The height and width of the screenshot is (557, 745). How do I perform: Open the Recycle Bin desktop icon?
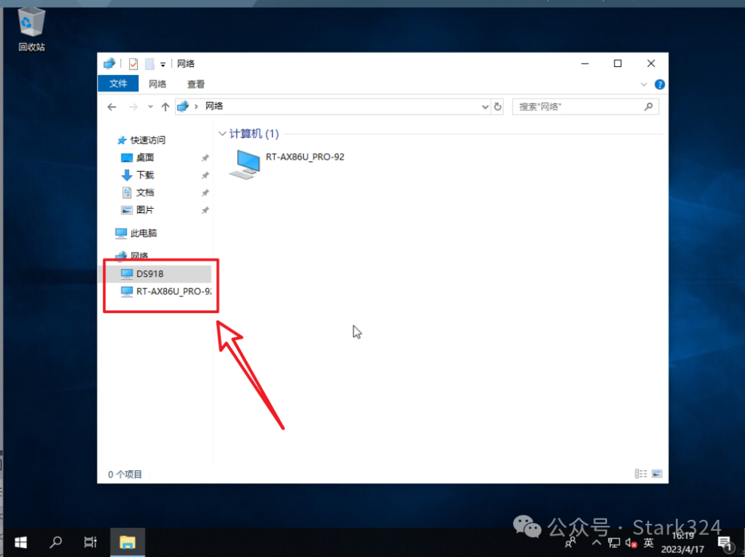click(31, 30)
